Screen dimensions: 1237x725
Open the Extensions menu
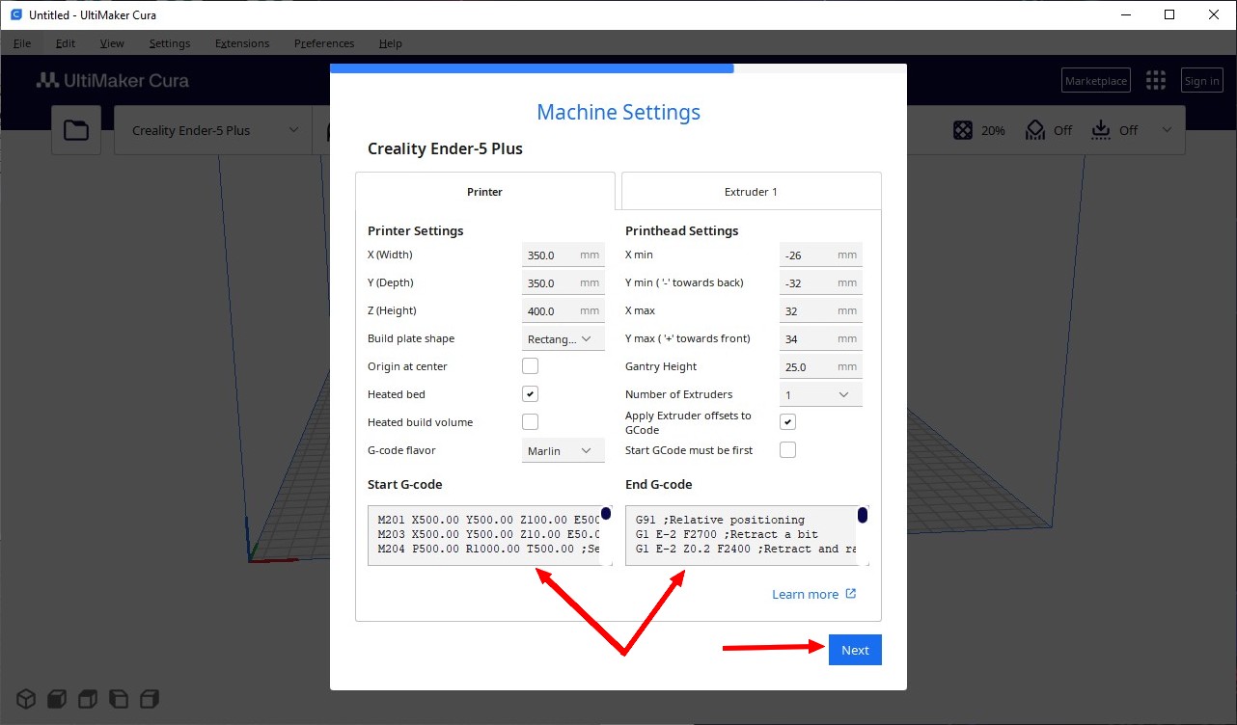pyautogui.click(x=242, y=43)
